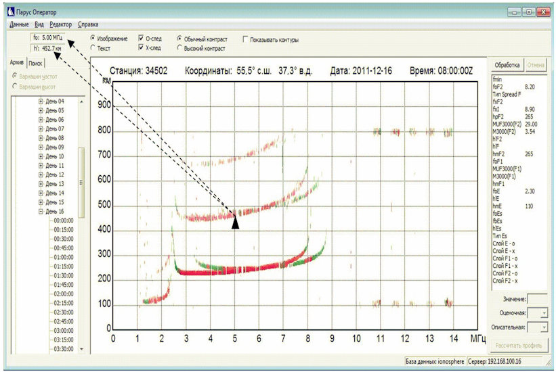Open the 02:45:00 ionogram entry
This screenshot has height=372, width=556.
(x=64, y=322)
